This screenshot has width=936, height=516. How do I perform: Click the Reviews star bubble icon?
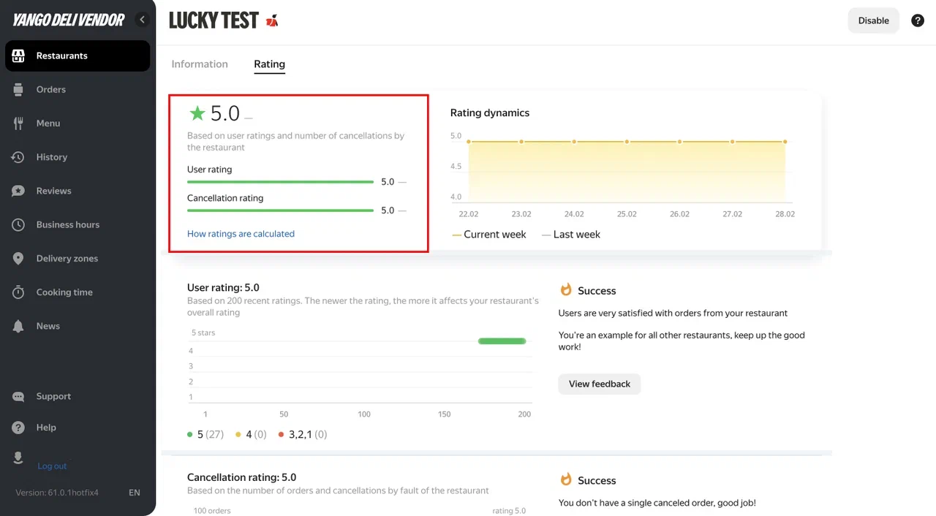pyautogui.click(x=19, y=191)
